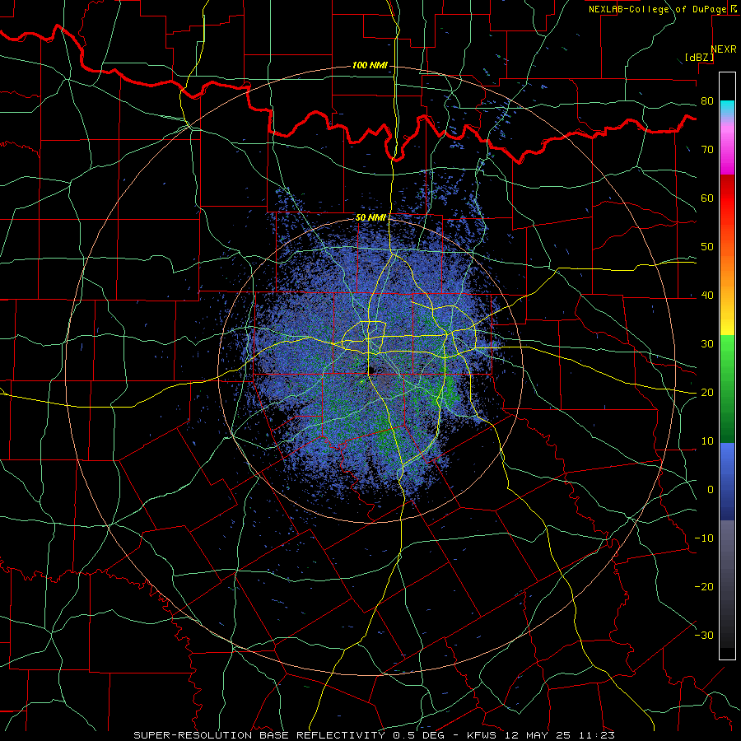Click the NEXR label above color scale
This screenshot has width=741, height=741.
coord(724,49)
